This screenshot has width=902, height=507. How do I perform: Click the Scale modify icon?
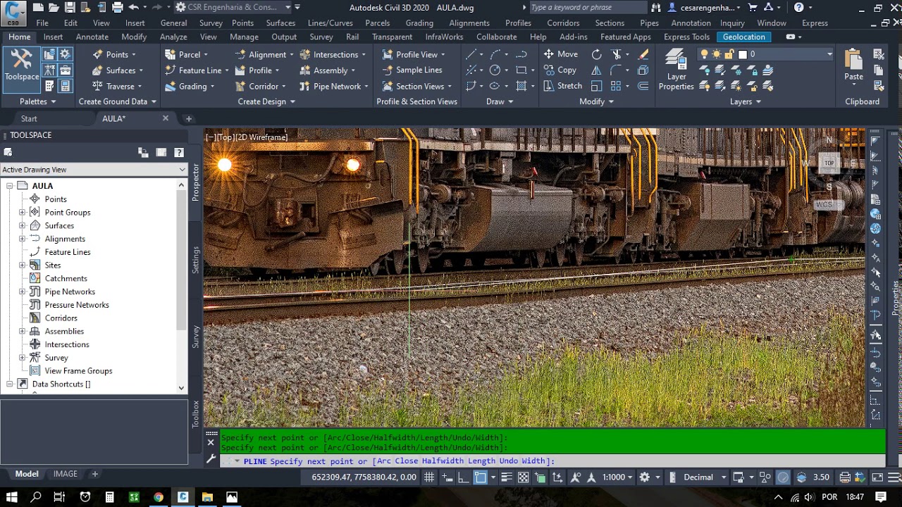[597, 86]
